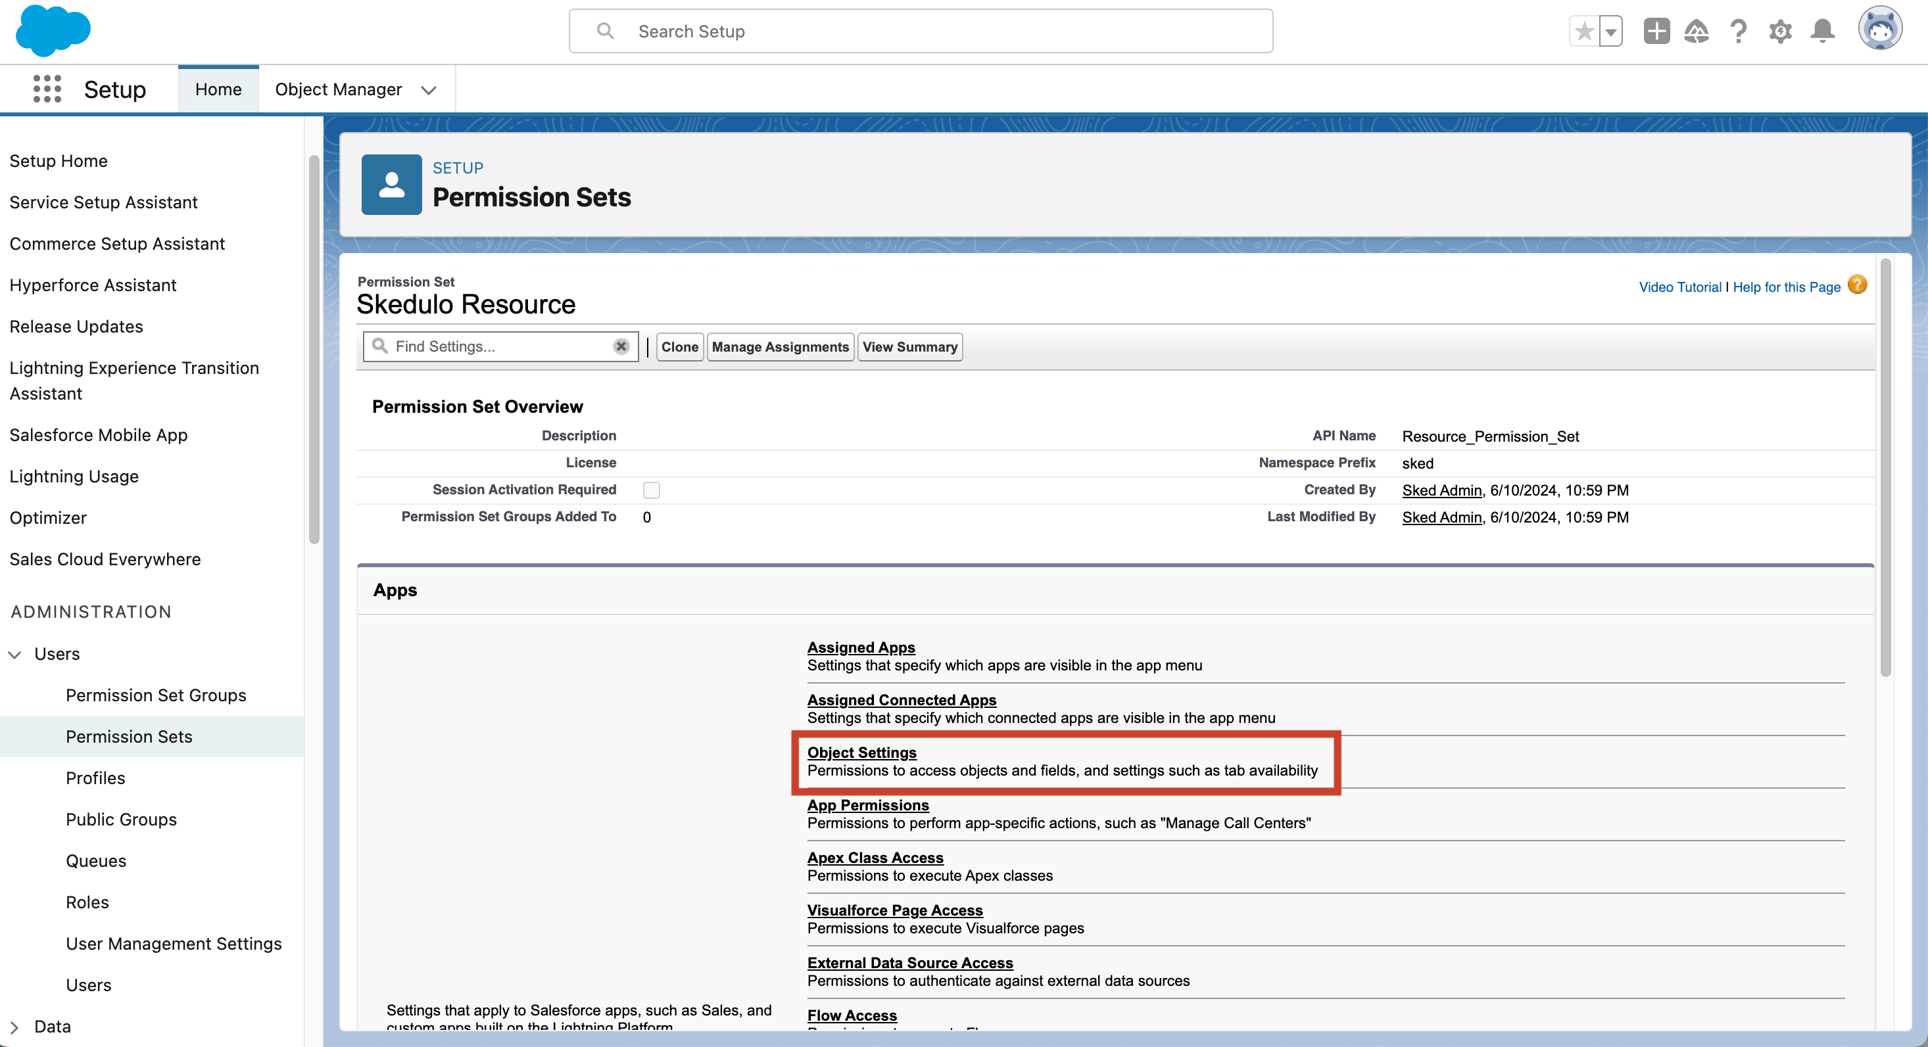This screenshot has width=1928, height=1047.
Task: Click the Resource_Permission_Set API name value
Action: (x=1490, y=436)
